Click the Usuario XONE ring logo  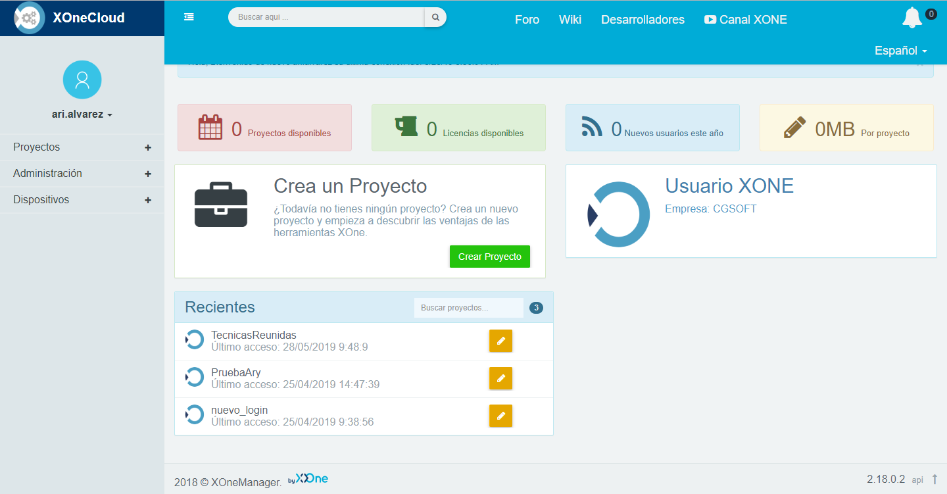click(618, 214)
